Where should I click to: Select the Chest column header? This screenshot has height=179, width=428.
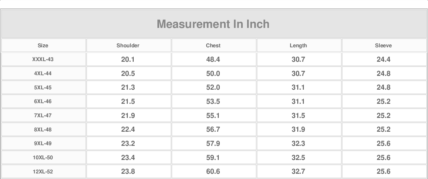click(x=213, y=46)
